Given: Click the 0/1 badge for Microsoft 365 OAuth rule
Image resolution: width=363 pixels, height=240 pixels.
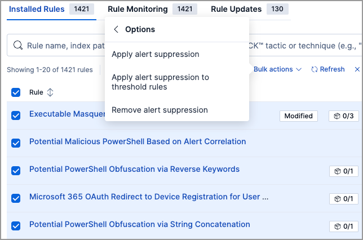Looking at the screenshot, I should (x=344, y=199).
